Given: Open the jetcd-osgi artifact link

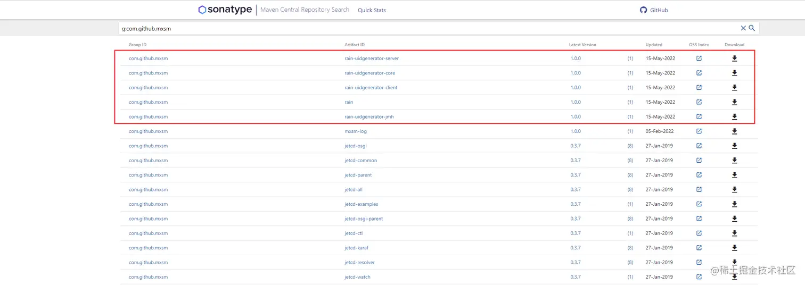Looking at the screenshot, I should click(x=356, y=146).
